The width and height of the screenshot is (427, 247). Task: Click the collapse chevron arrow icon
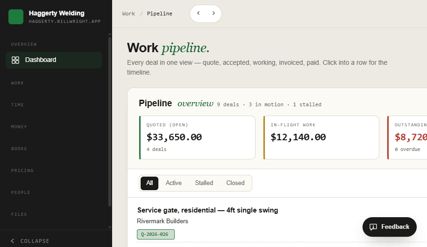click(13, 241)
